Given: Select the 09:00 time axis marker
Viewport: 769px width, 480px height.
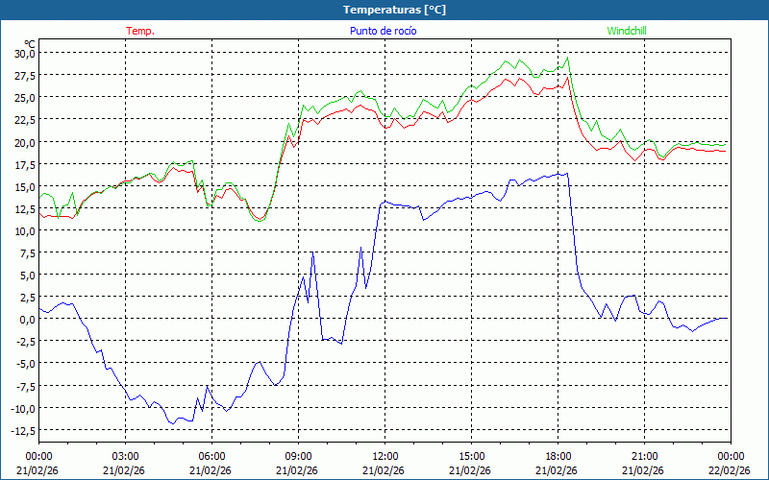Looking at the screenshot, I should (298, 456).
